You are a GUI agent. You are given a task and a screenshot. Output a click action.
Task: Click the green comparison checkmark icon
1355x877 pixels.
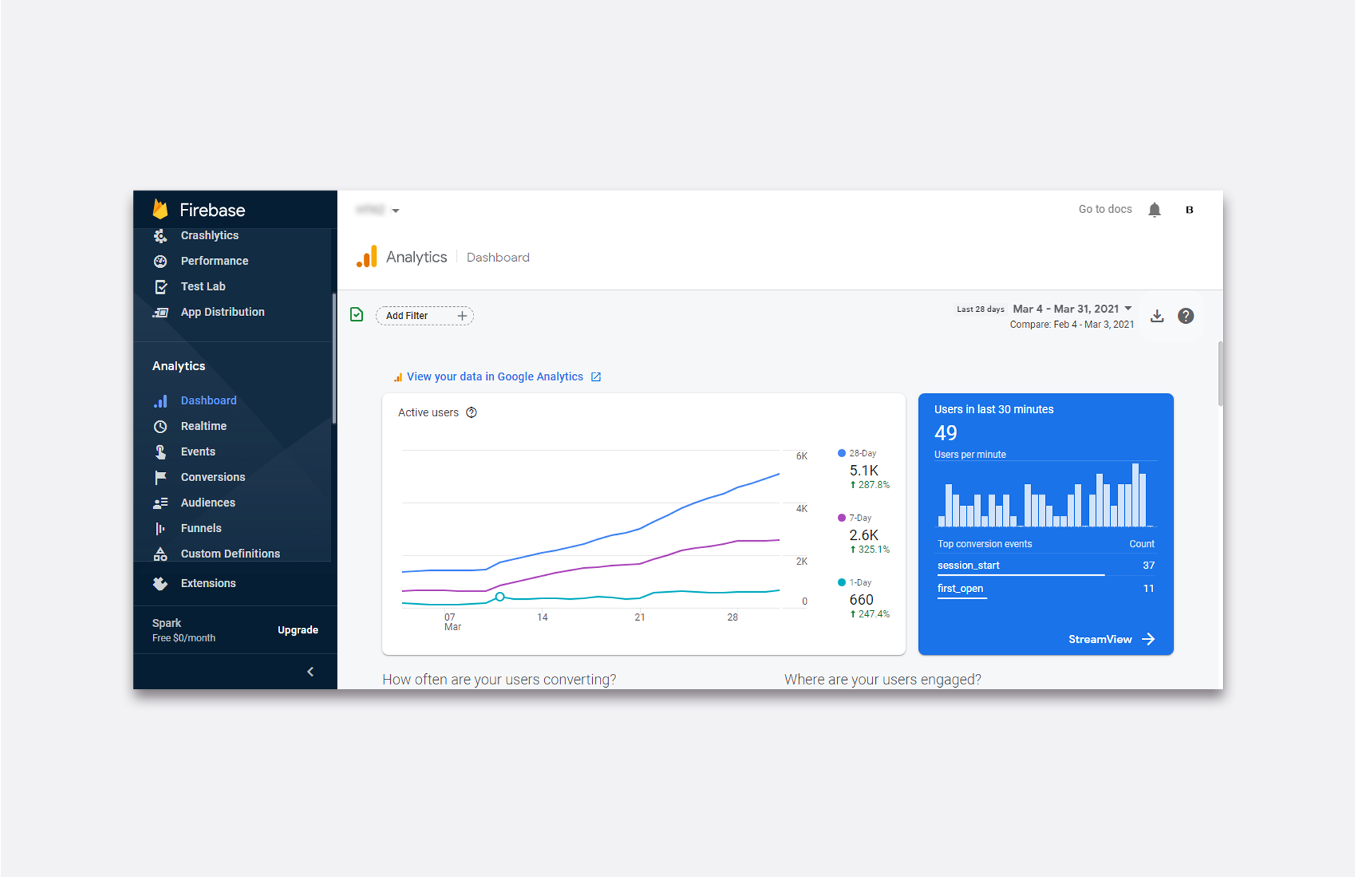(x=357, y=315)
